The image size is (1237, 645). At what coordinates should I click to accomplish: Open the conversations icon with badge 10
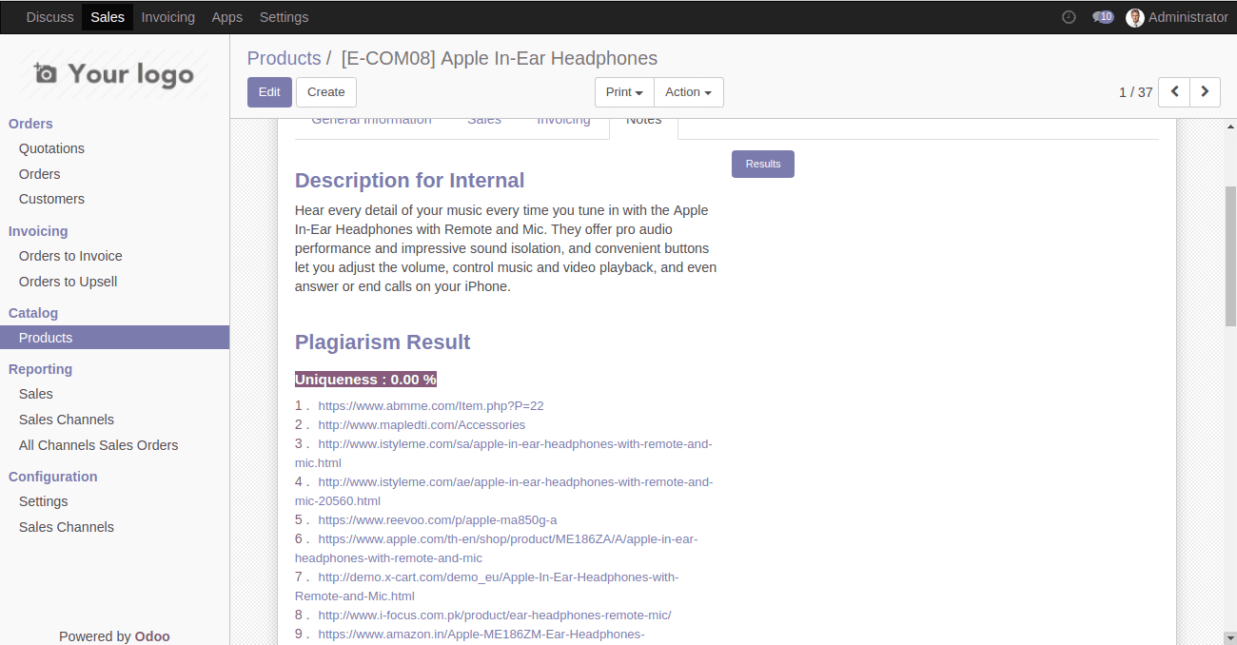[x=1103, y=17]
